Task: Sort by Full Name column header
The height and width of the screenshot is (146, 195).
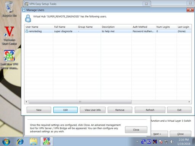Action: [65, 27]
